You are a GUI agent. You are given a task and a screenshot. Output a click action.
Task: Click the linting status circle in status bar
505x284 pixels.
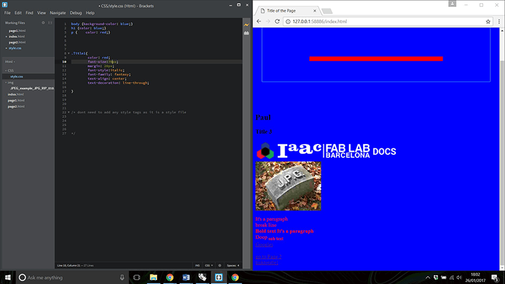tap(220, 266)
